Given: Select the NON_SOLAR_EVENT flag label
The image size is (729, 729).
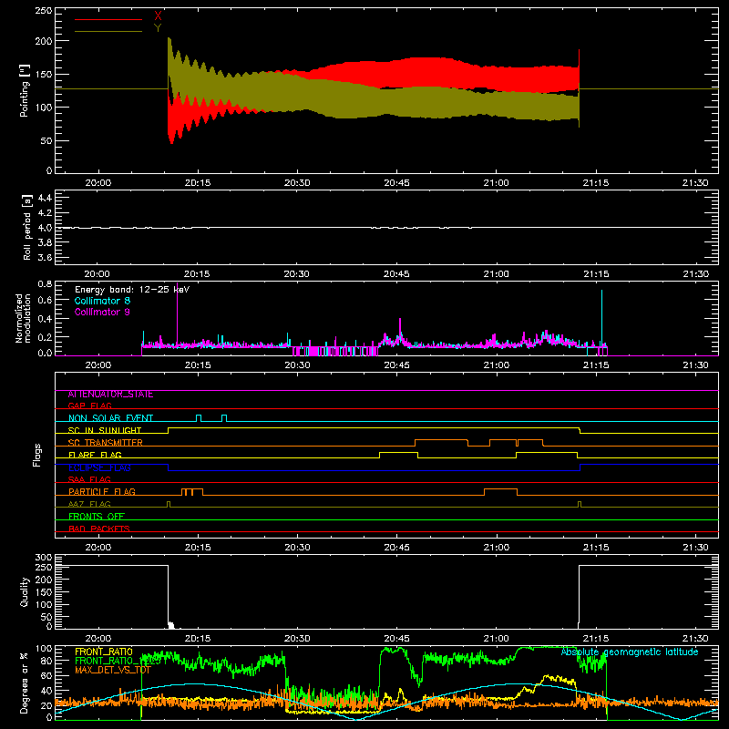Looking at the screenshot, I should (110, 418).
